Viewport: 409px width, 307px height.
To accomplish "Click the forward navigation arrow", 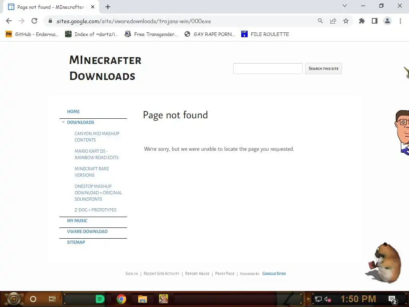I will (22, 21).
